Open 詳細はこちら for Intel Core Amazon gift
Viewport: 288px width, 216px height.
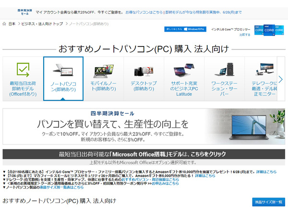click(266, 172)
